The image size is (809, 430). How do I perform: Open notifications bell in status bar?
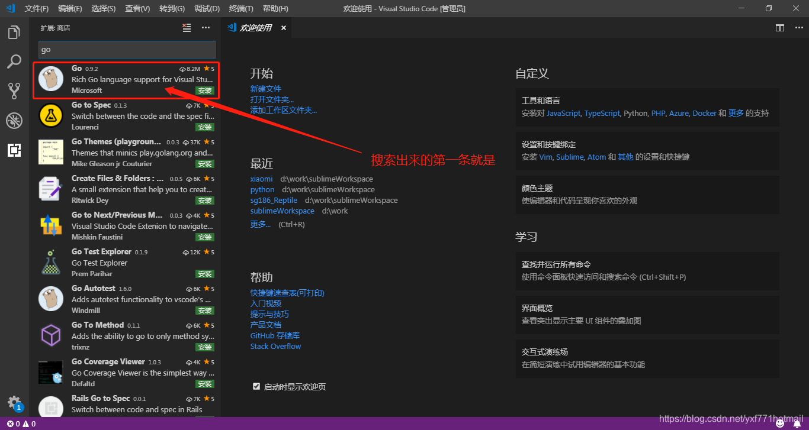tap(797, 424)
